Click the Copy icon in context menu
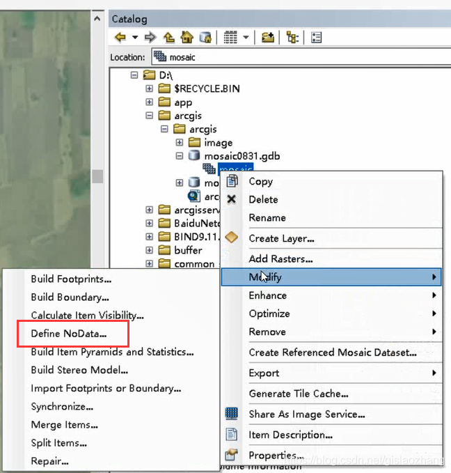 click(232, 181)
